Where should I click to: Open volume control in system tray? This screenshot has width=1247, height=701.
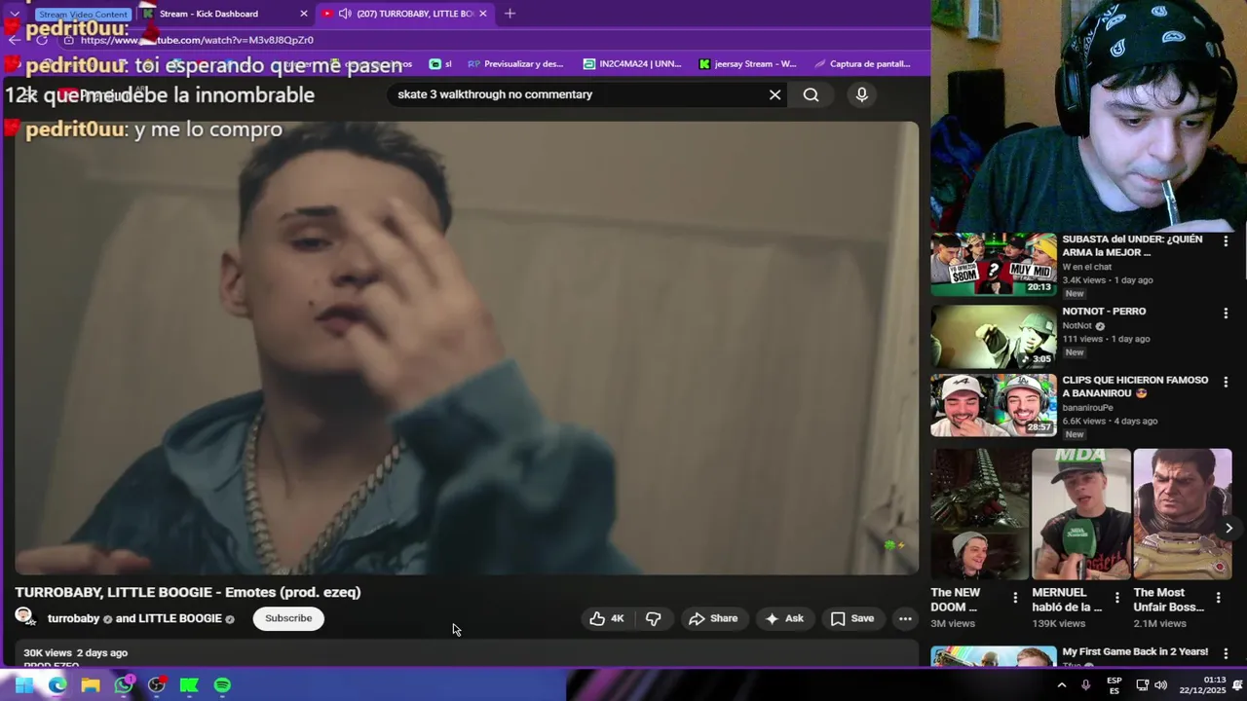[1160, 685]
